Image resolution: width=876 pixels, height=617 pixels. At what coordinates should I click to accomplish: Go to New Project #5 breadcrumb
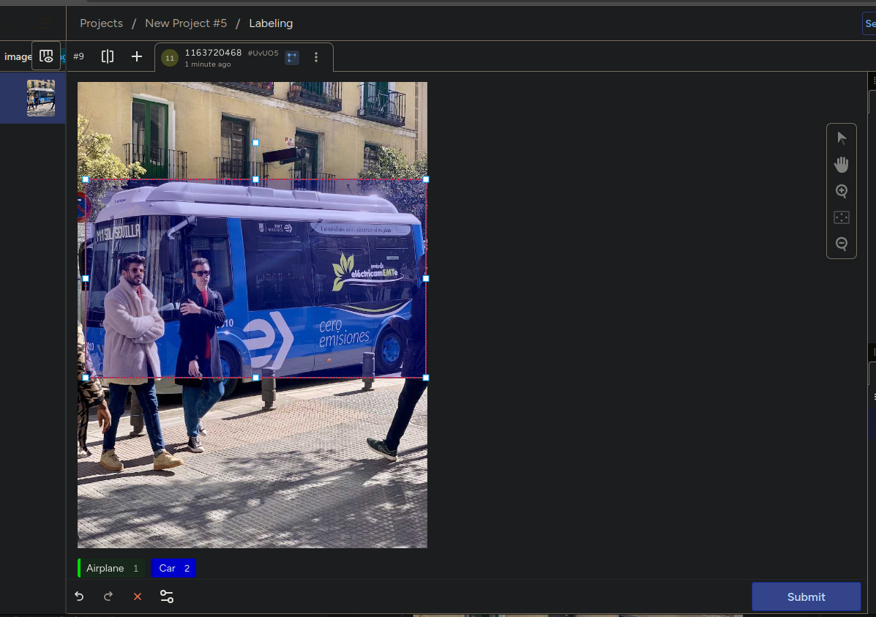[x=186, y=23]
